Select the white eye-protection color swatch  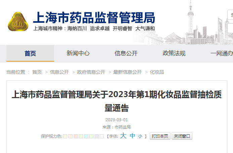(102, 136)
